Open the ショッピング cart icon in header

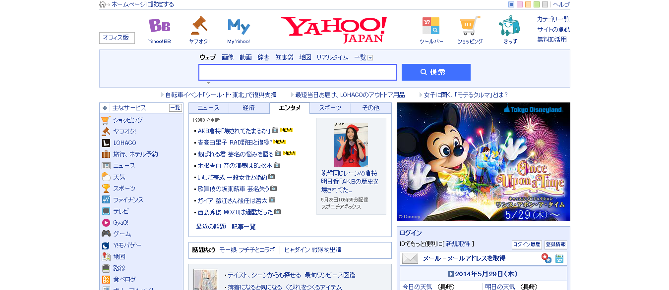470,26
